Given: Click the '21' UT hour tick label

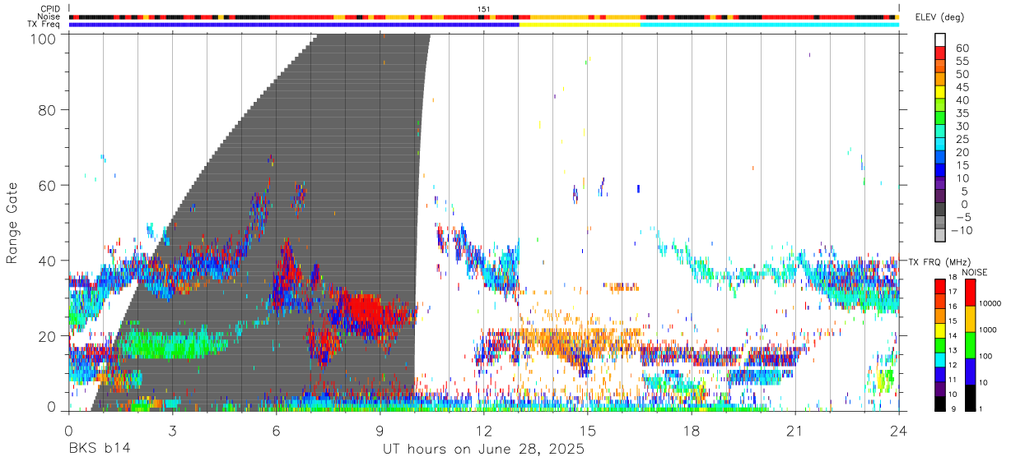Looking at the screenshot, I should coord(795,431).
